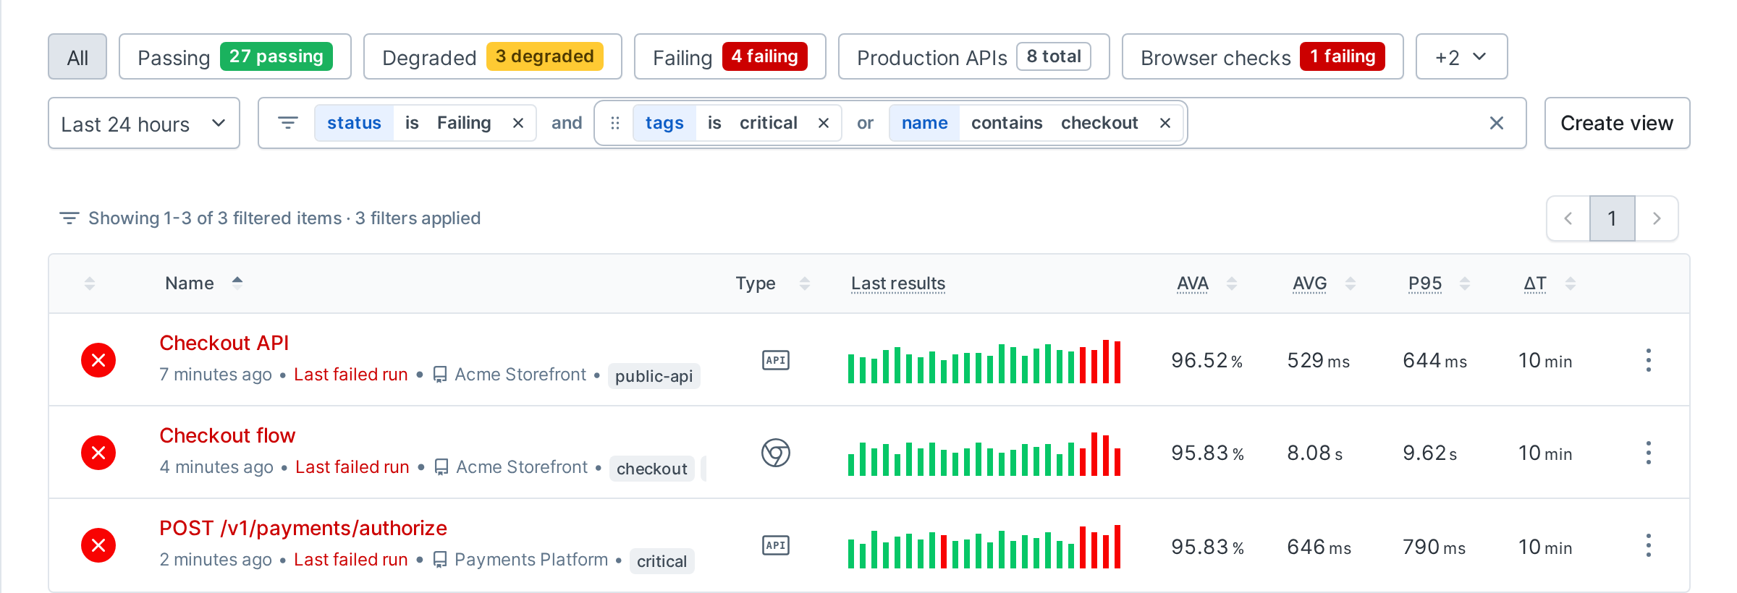Edit the 'checkout' name filter value
Viewport: 1737px width, 593px height.
[x=1099, y=123]
